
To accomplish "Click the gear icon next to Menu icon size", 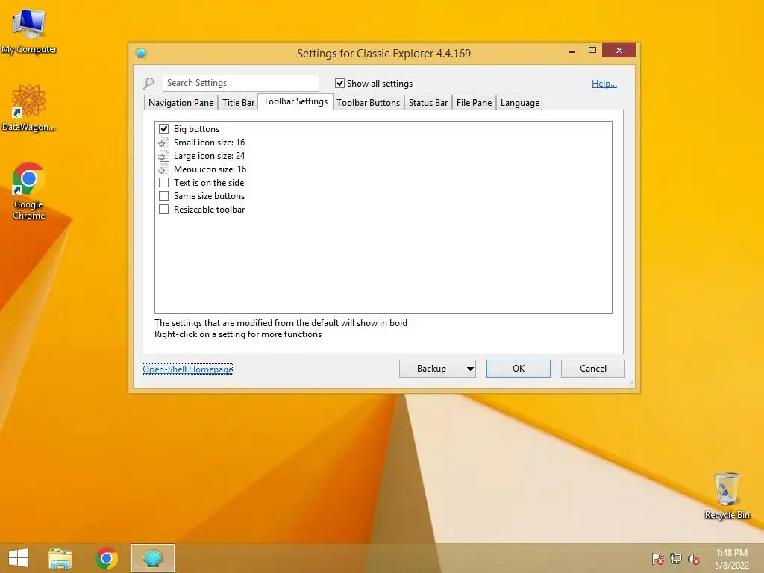I will point(163,169).
